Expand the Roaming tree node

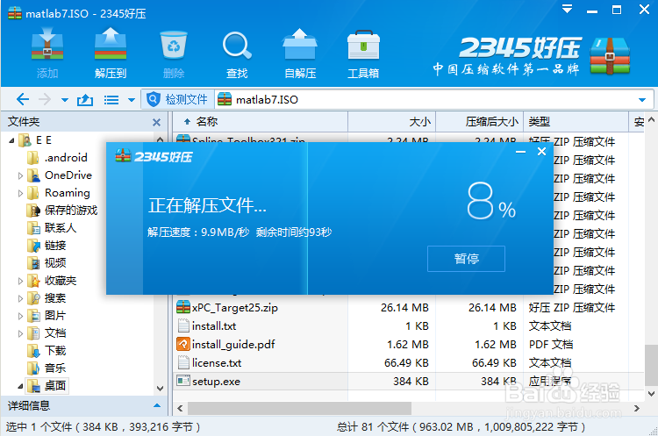click(20, 194)
